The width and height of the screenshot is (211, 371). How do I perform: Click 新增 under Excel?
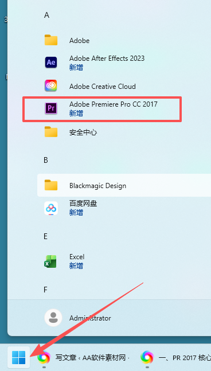point(76,266)
